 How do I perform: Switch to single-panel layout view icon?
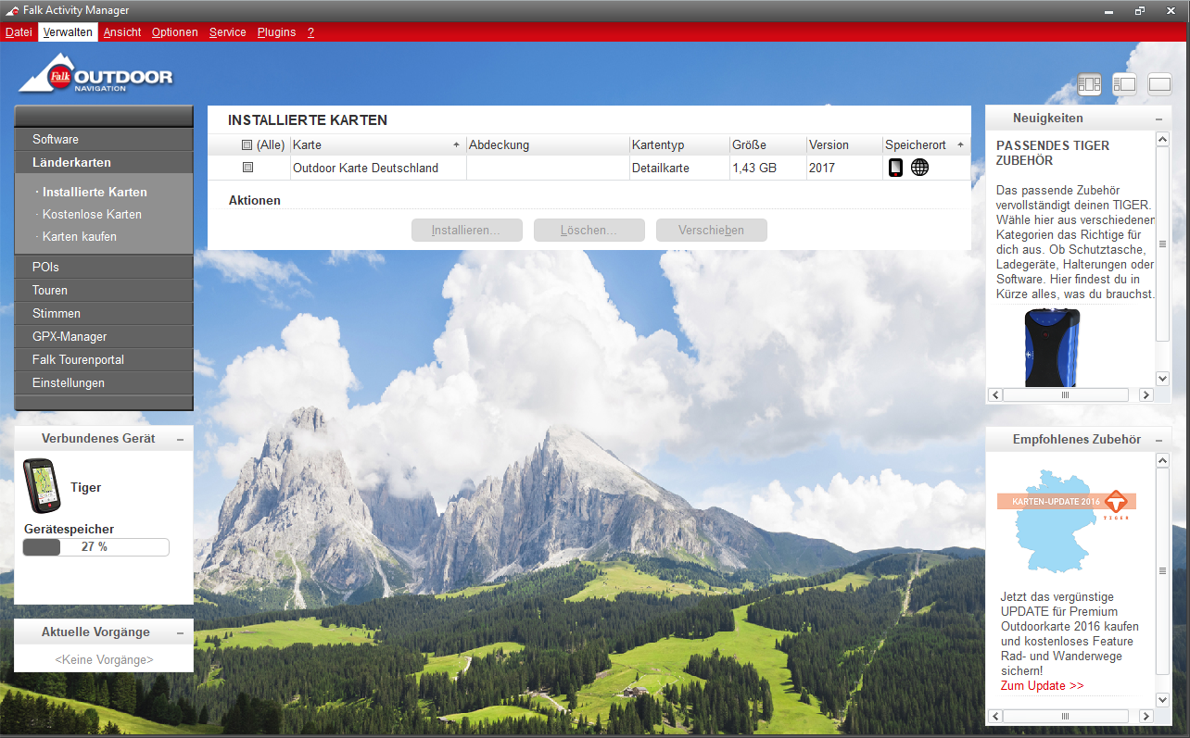1159,84
